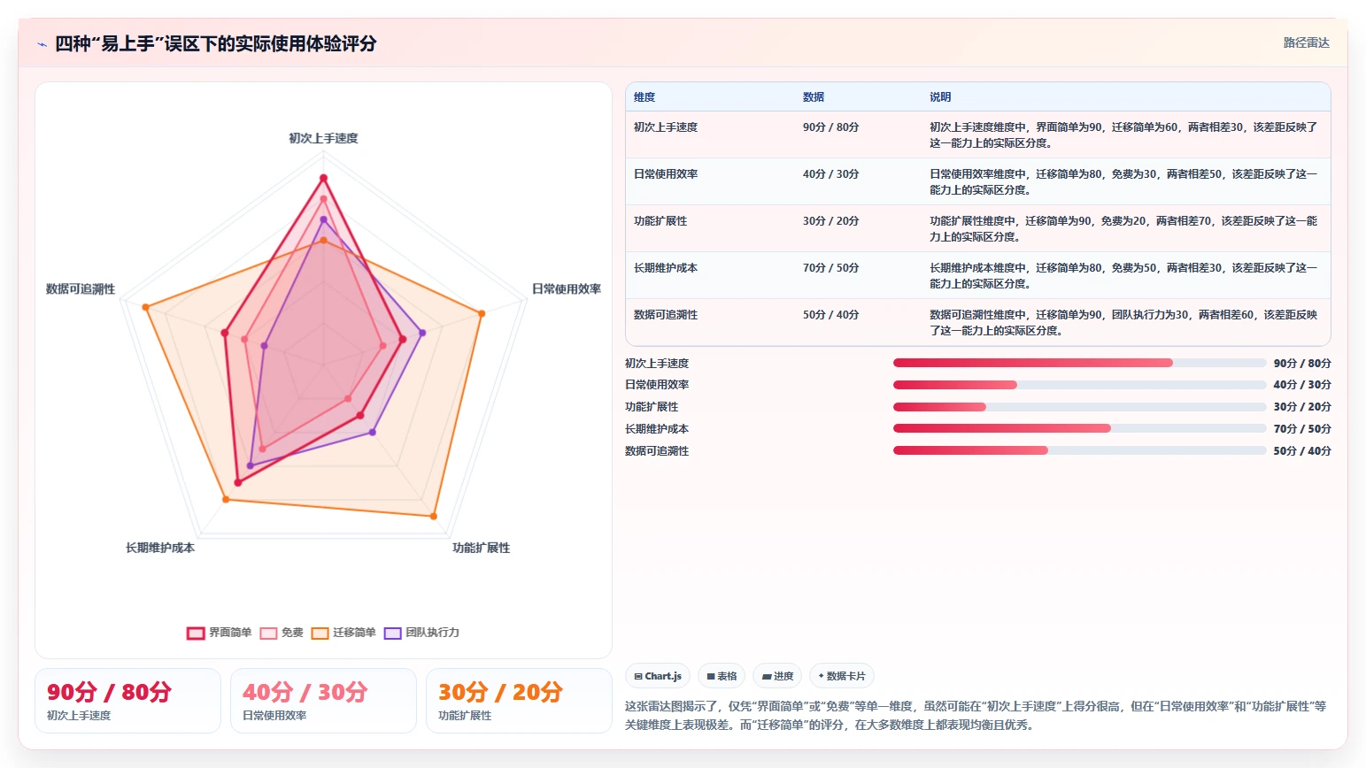Open the 40分 / 30分 stat card
This screenshot has width=1366, height=768.
click(323, 701)
